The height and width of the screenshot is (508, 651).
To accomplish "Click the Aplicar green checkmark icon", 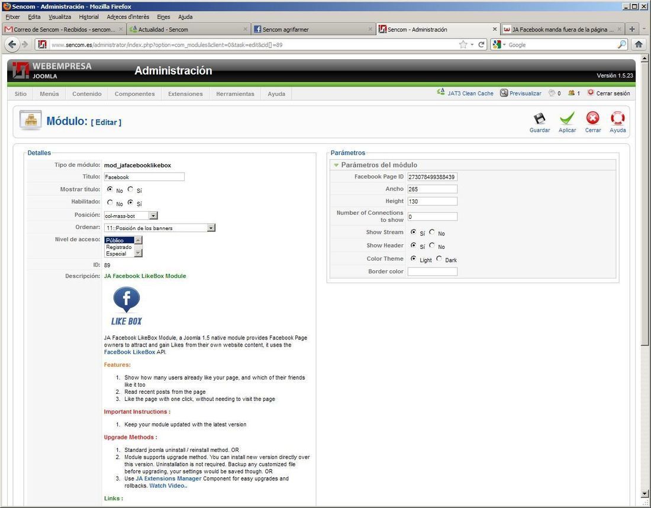I will click(567, 119).
